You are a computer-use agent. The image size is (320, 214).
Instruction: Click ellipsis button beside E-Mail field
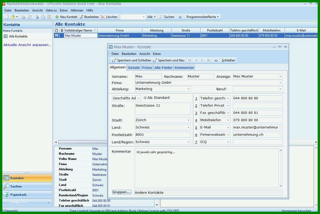coord(280,127)
